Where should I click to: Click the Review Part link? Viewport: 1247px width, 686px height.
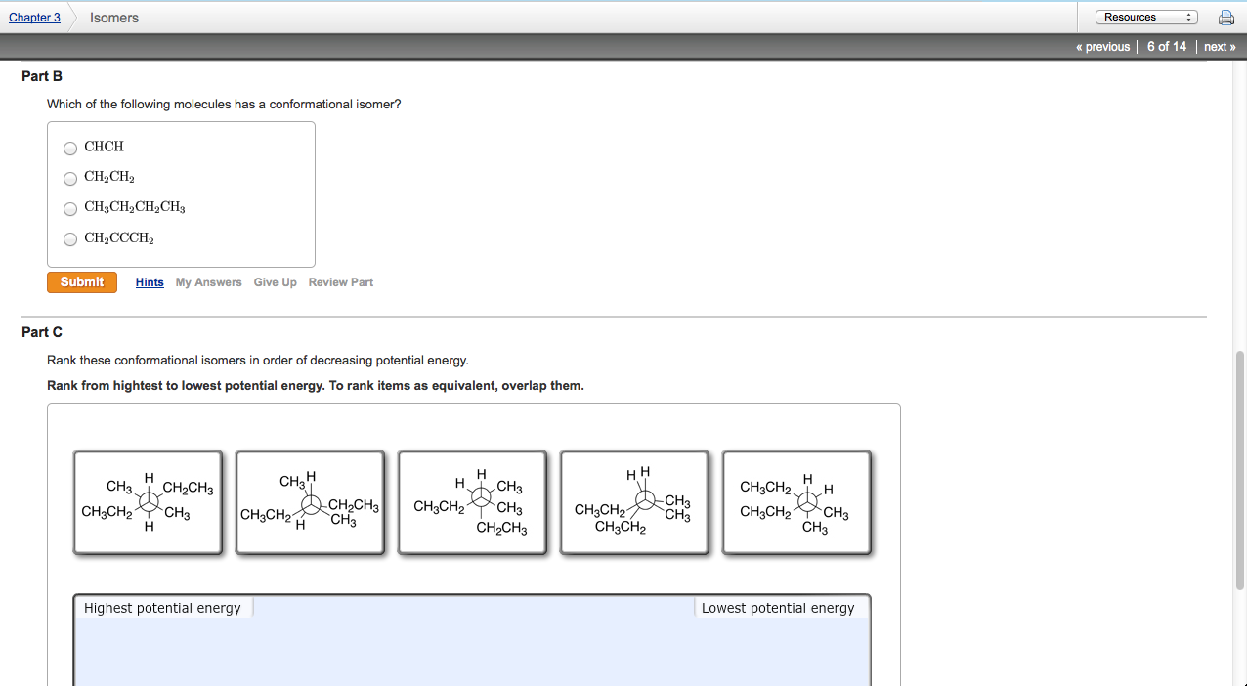tap(341, 282)
